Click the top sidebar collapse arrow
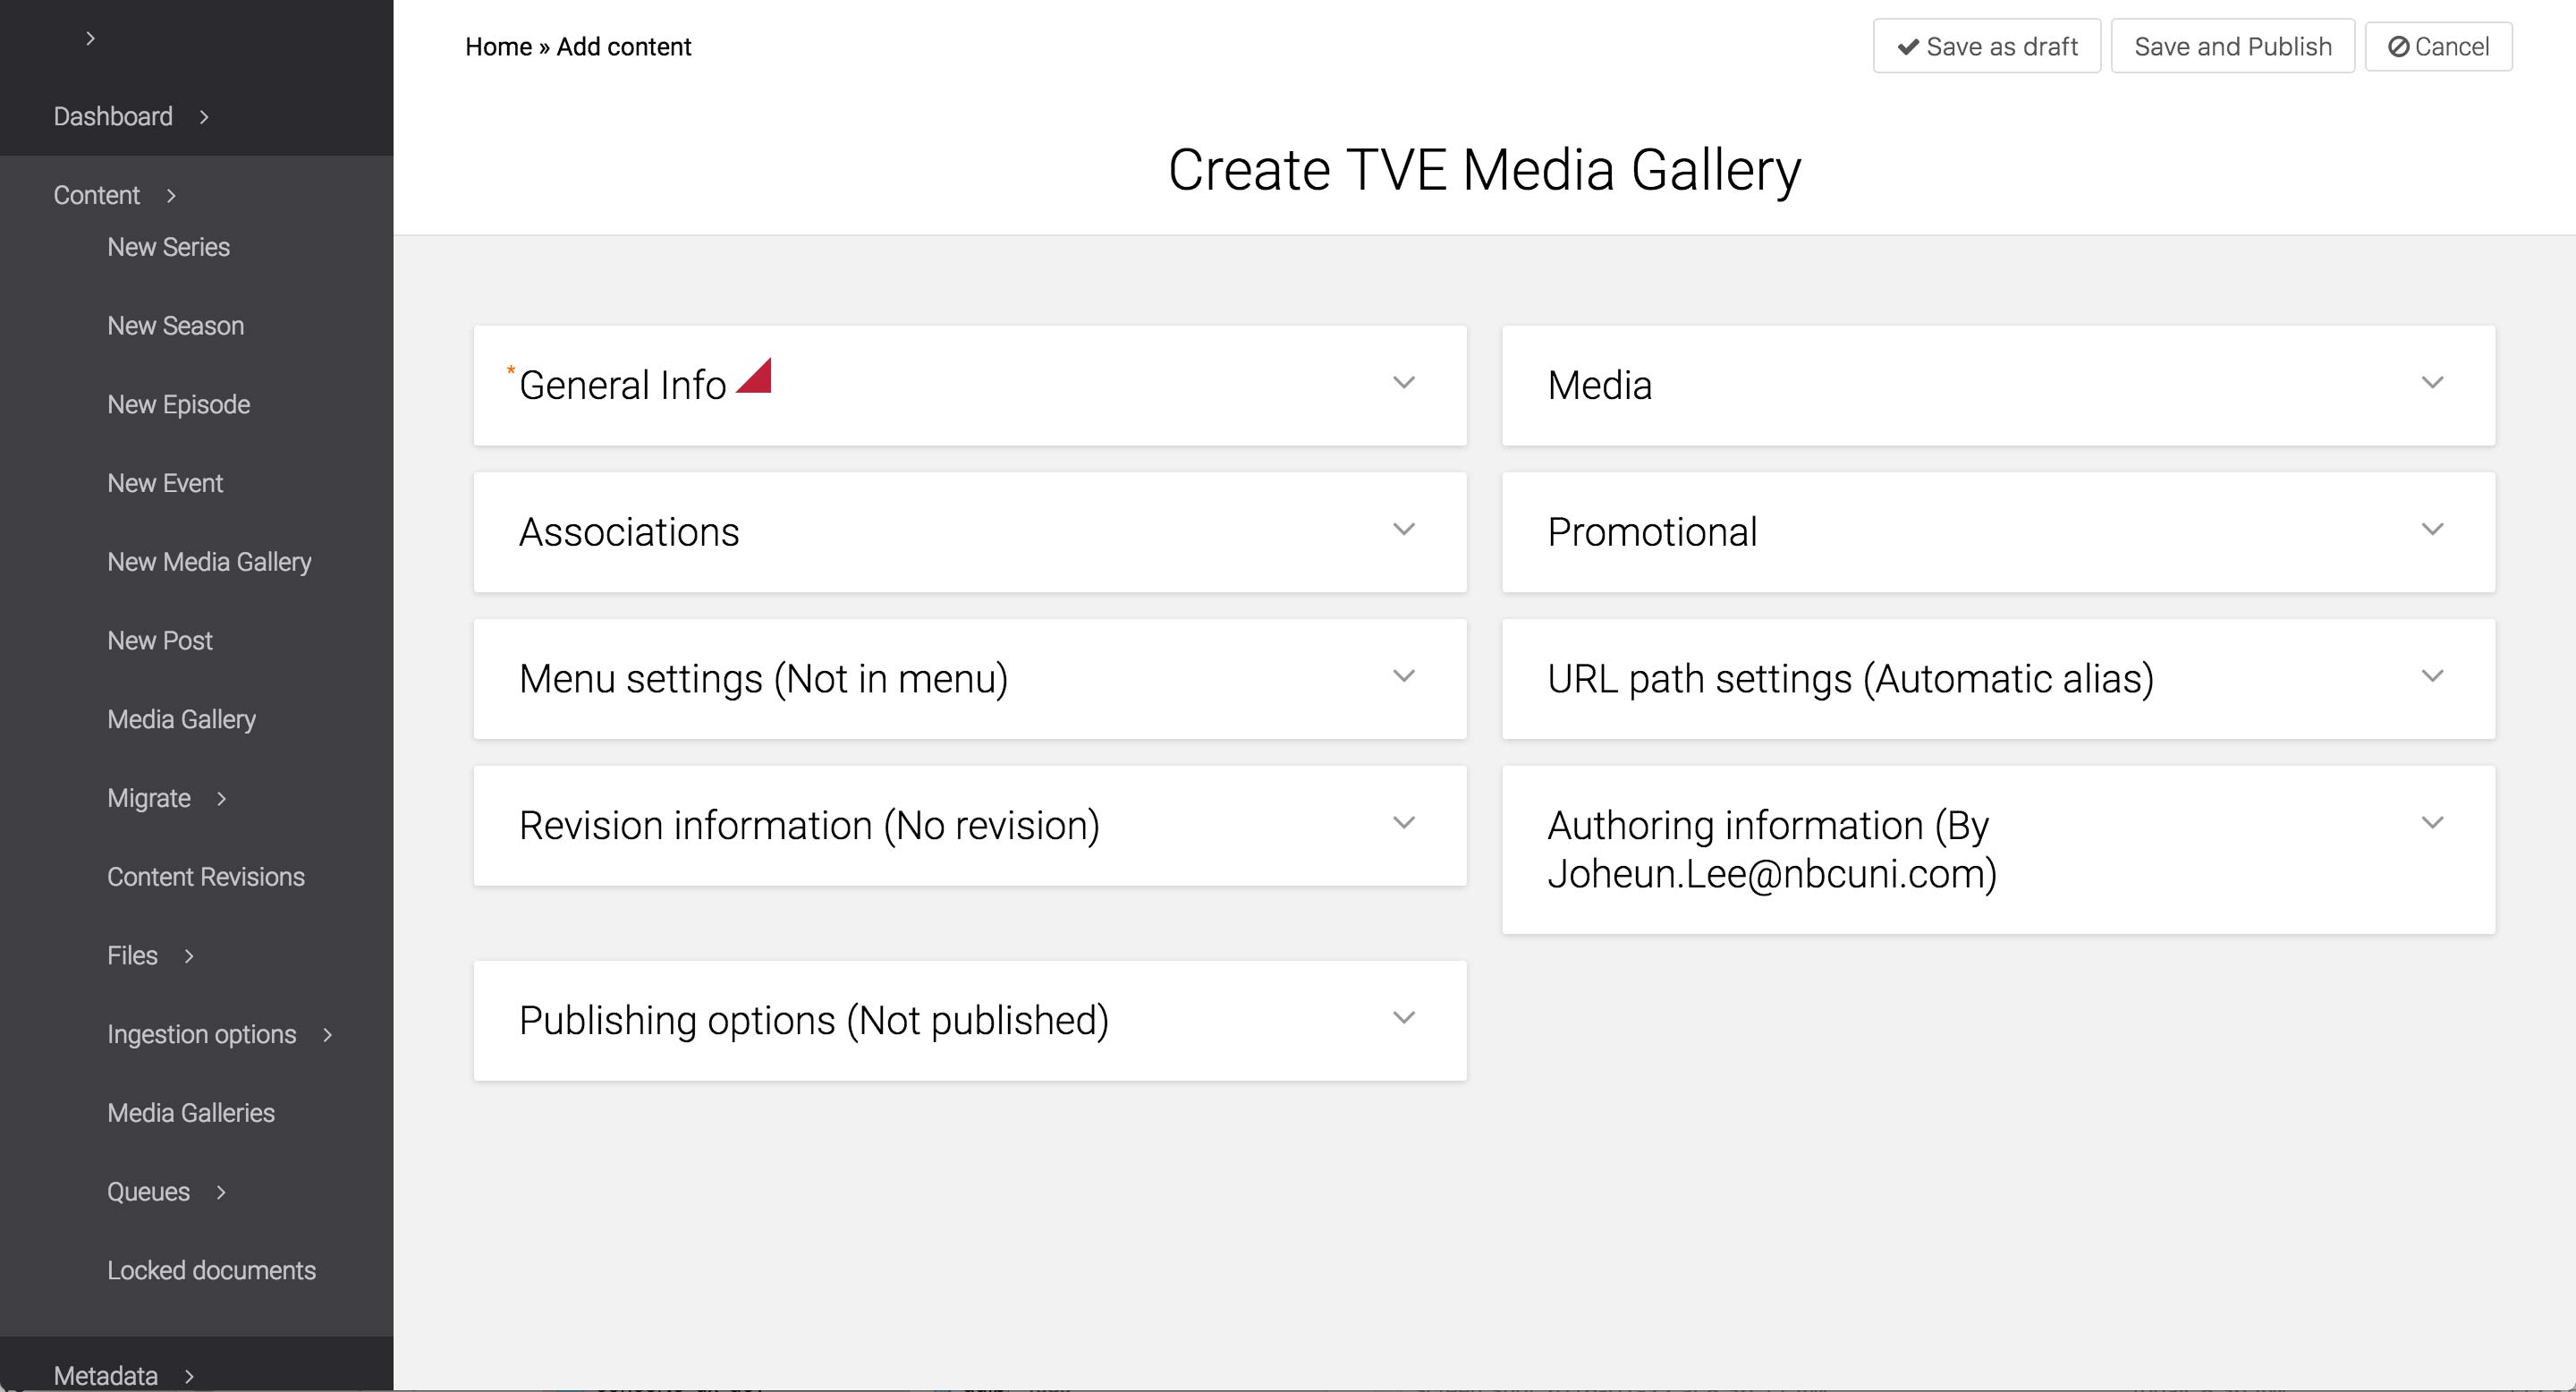 [x=90, y=38]
